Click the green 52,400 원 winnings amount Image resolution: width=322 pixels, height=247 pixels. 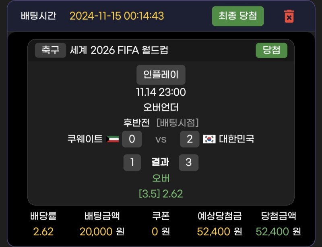(x=278, y=231)
